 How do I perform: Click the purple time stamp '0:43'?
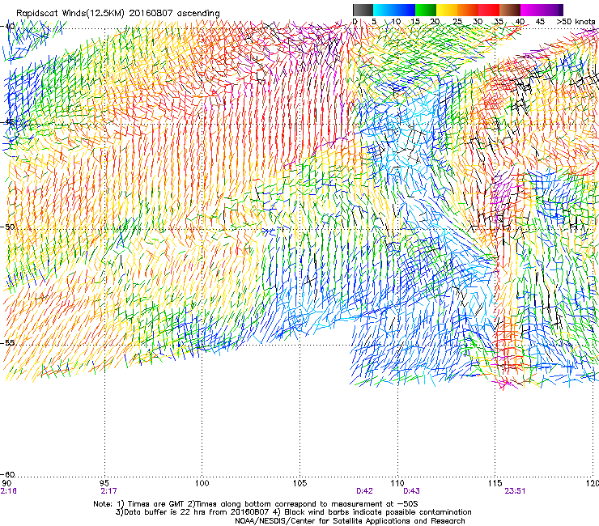pos(411,491)
